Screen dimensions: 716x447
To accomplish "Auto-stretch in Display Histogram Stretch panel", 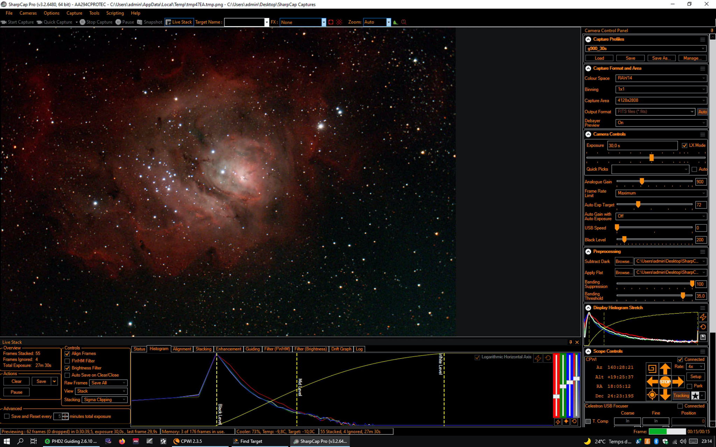I will click(x=703, y=317).
